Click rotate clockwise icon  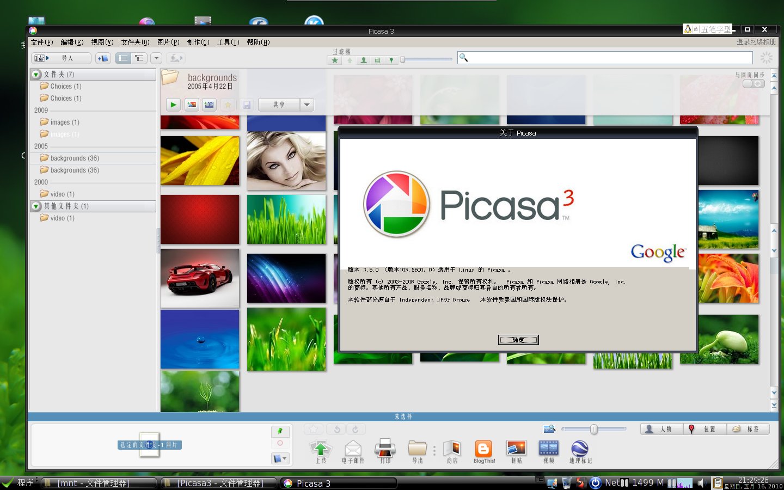tap(356, 429)
